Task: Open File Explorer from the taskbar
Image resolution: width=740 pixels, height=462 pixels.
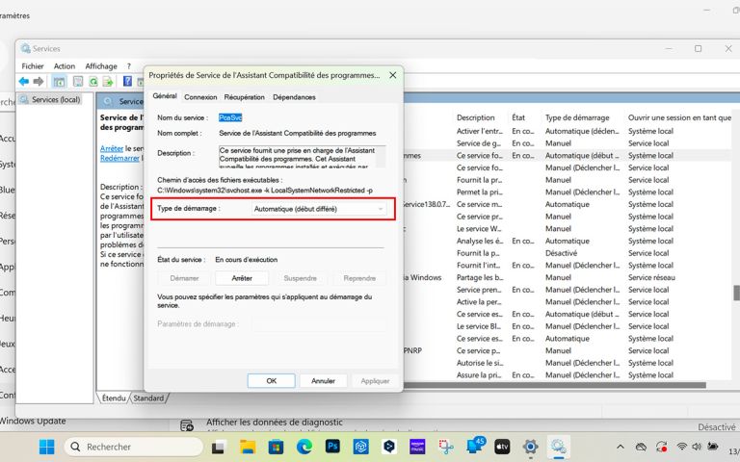Action: click(x=248, y=447)
